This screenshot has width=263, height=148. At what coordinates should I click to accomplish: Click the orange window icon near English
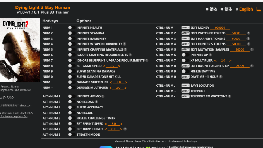(259, 9)
